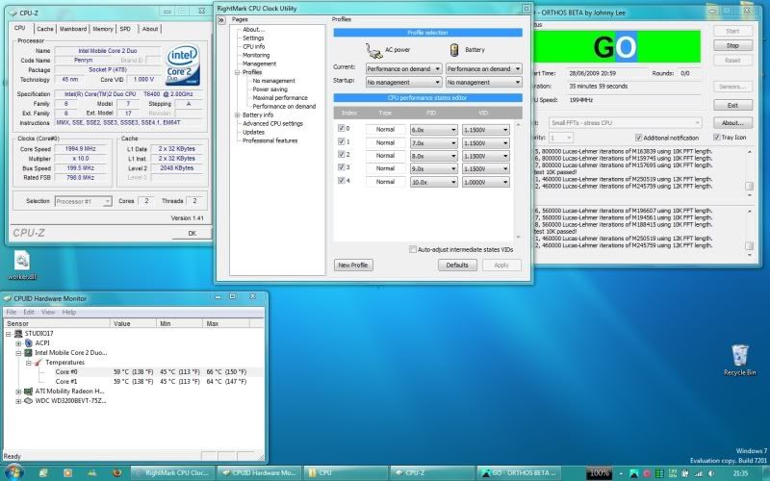The image size is (770, 481).
Task: Click the RightMark CPU Clock taskbar button
Action: click(x=173, y=473)
